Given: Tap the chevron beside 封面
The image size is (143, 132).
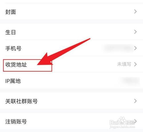Looking at the screenshot, I should point(135,12).
